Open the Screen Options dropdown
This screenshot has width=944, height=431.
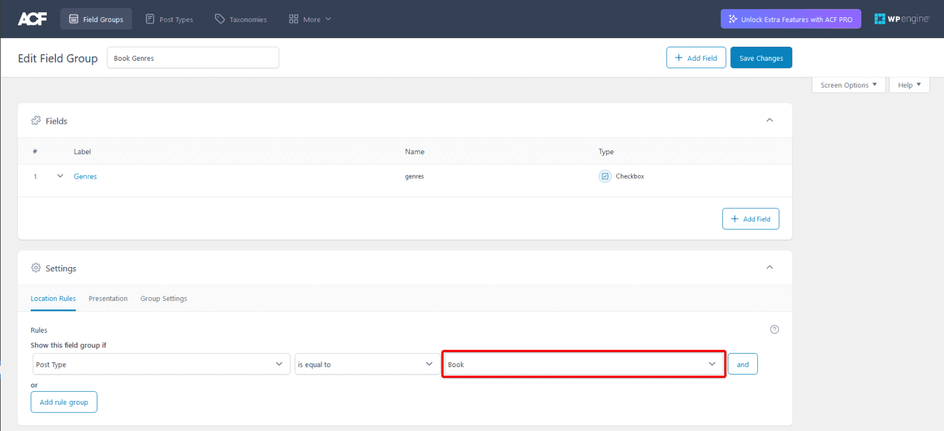tap(848, 85)
